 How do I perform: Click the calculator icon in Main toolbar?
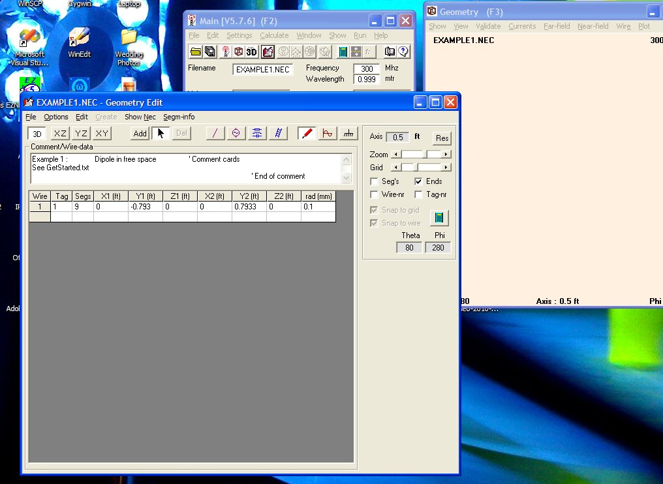(x=343, y=52)
